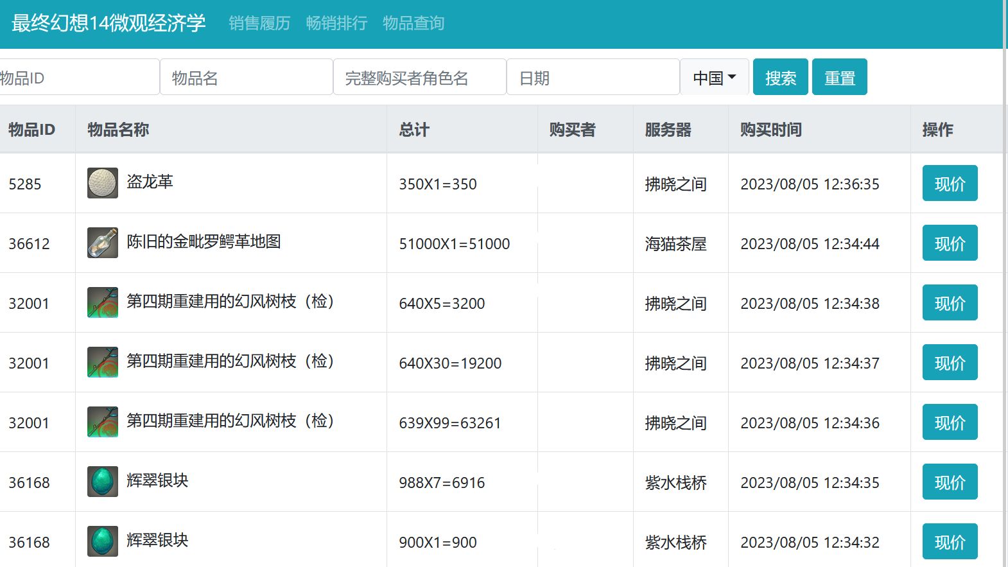Open the 中国 region dropdown
This screenshot has height=567, width=1008.
(715, 77)
